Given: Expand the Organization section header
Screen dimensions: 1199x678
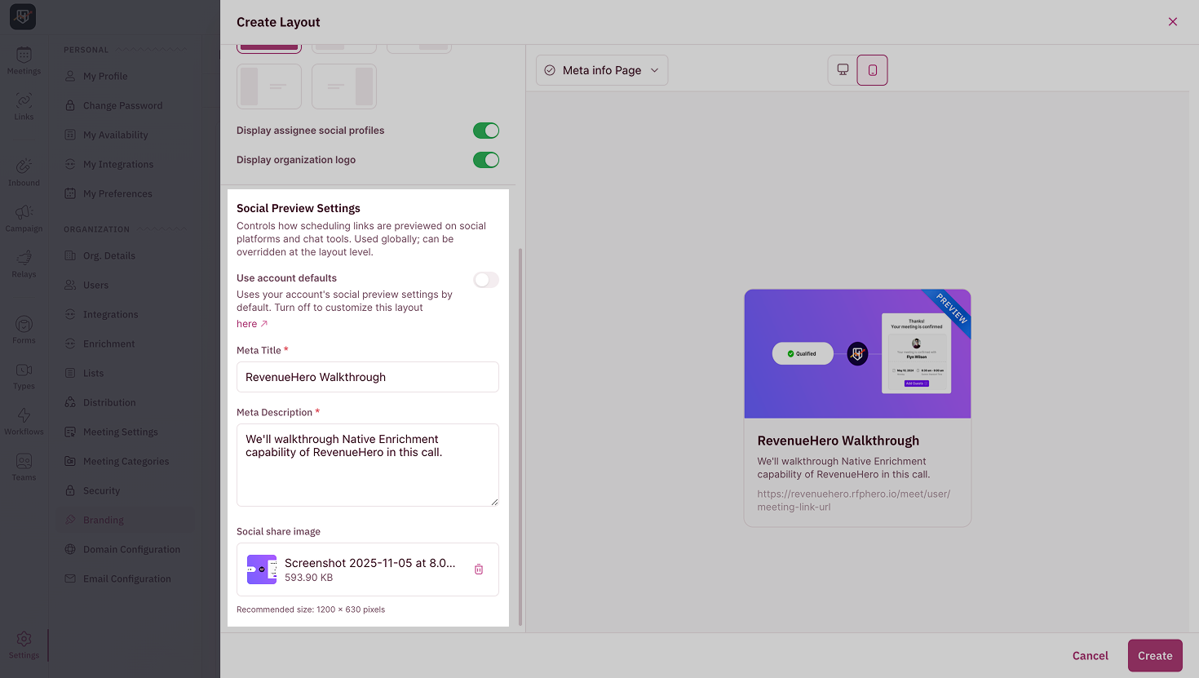Looking at the screenshot, I should (96, 228).
